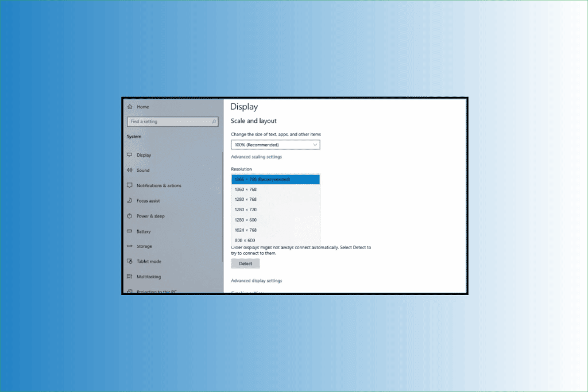Open Multitasking settings
Screen dimensions: 588x392
149,277
